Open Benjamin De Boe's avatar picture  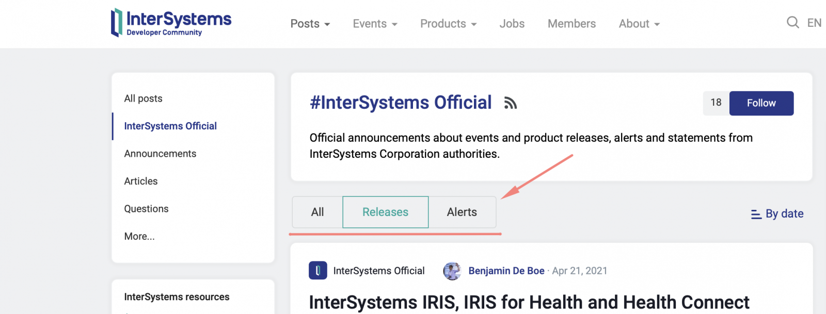(452, 271)
